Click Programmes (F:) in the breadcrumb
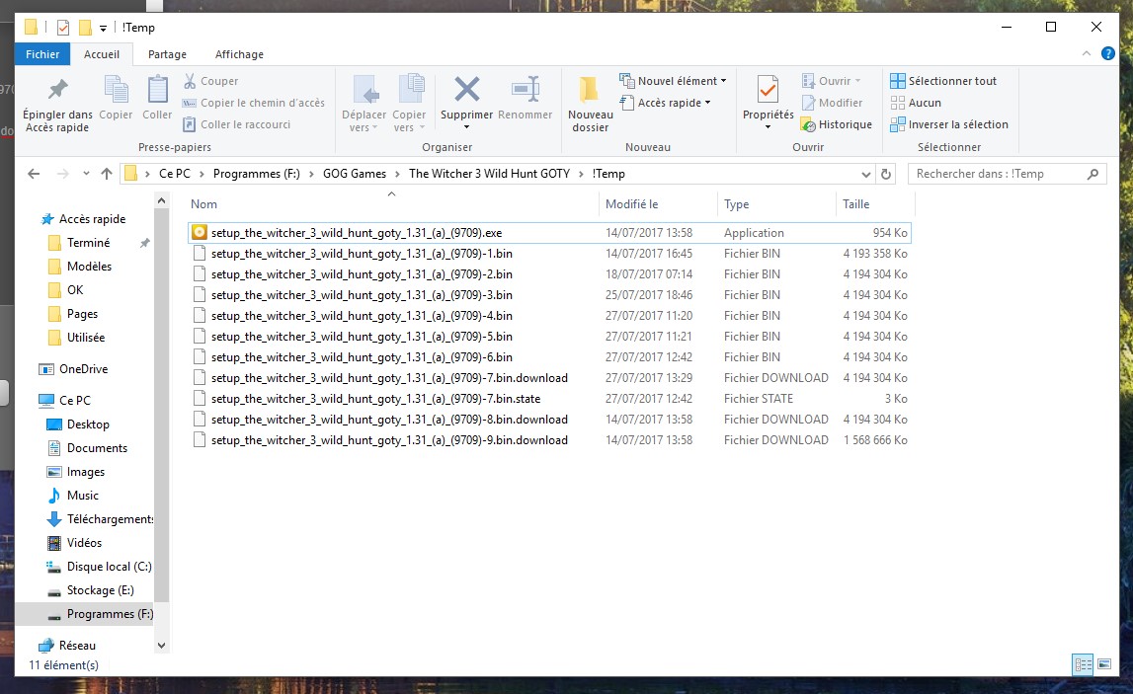1133x694 pixels. 257,174
